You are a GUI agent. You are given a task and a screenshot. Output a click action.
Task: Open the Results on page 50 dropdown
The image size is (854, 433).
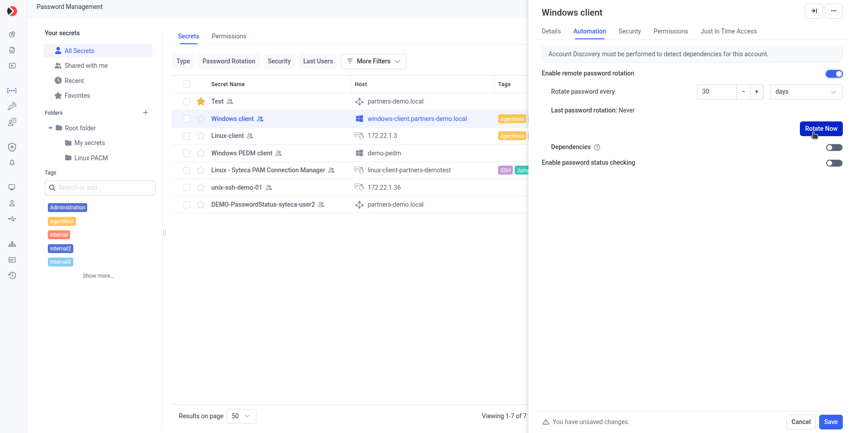(241, 416)
